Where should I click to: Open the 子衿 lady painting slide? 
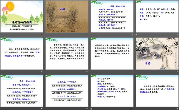[156, 54]
